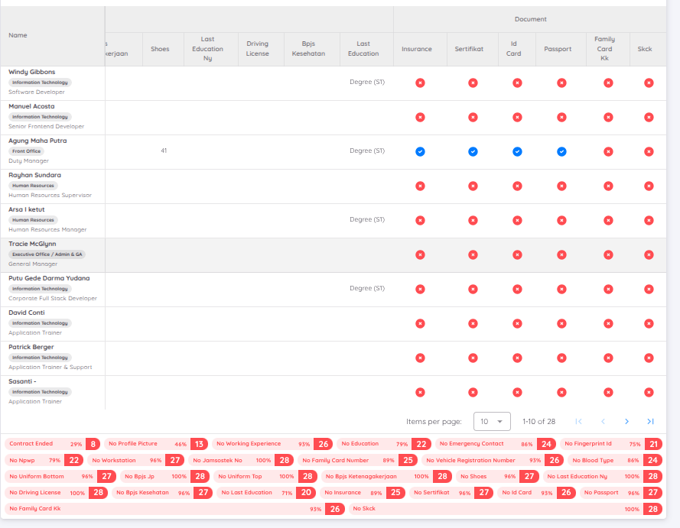Click Sasanti's Id Card red cross icon
Screen dimensions: 680x528
(517, 392)
